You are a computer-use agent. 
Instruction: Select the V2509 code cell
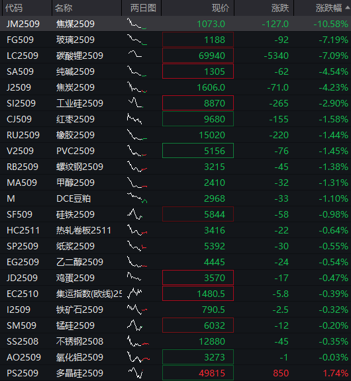[20, 151]
